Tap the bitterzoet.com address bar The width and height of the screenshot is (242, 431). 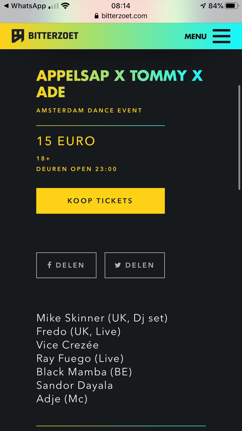click(x=124, y=16)
